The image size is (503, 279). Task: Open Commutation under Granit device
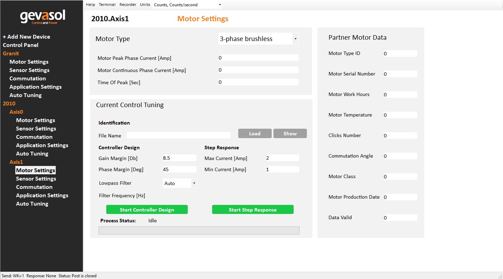coord(28,78)
